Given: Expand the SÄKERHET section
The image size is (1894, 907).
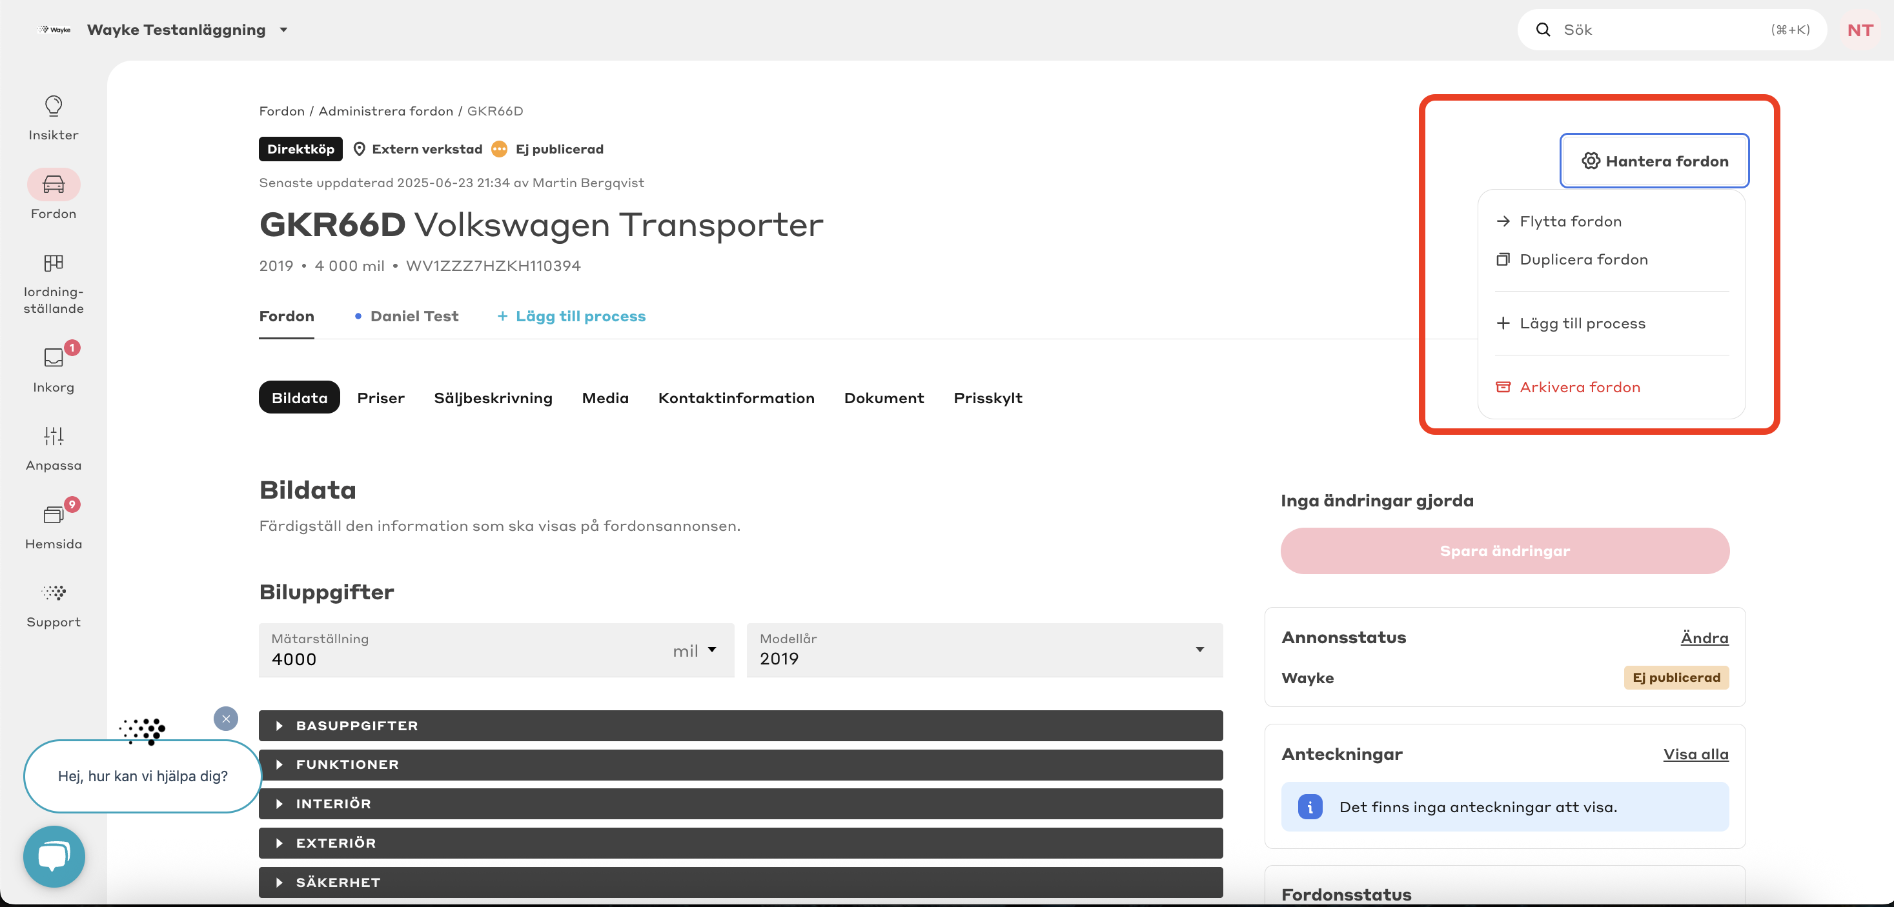Looking at the screenshot, I should tap(740, 882).
